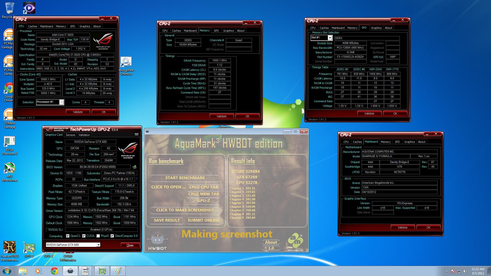Open Sensors tab in GPU-Z
Screen dimensions: 491x276
tap(70, 135)
